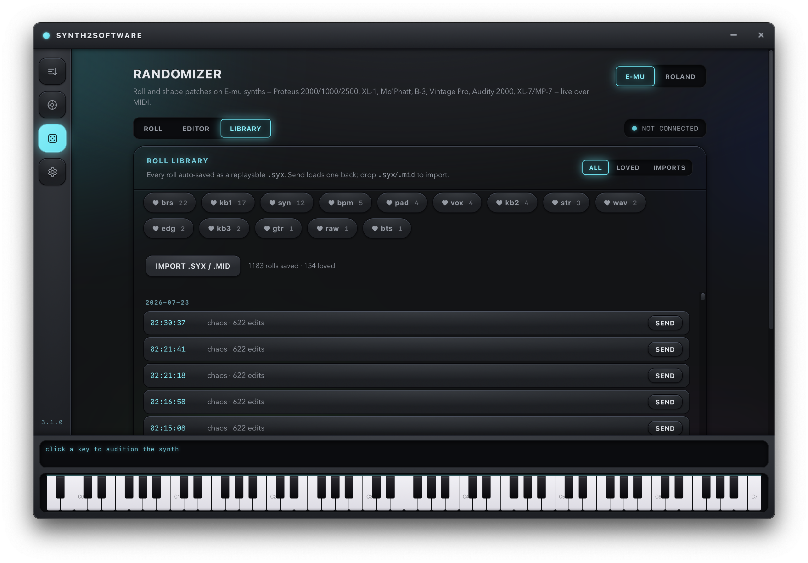Filter by loved tag raw
Viewport: 808px width, 563px height.
(332, 228)
